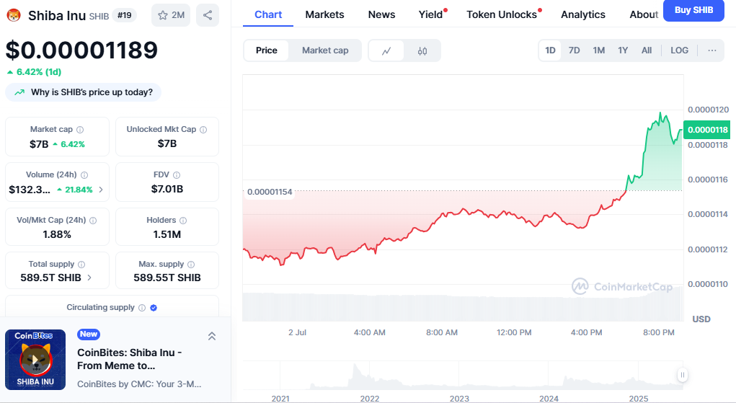Viewport: 736px width, 403px height.
Task: Click current price label 0.0000118 on axis
Action: [707, 130]
